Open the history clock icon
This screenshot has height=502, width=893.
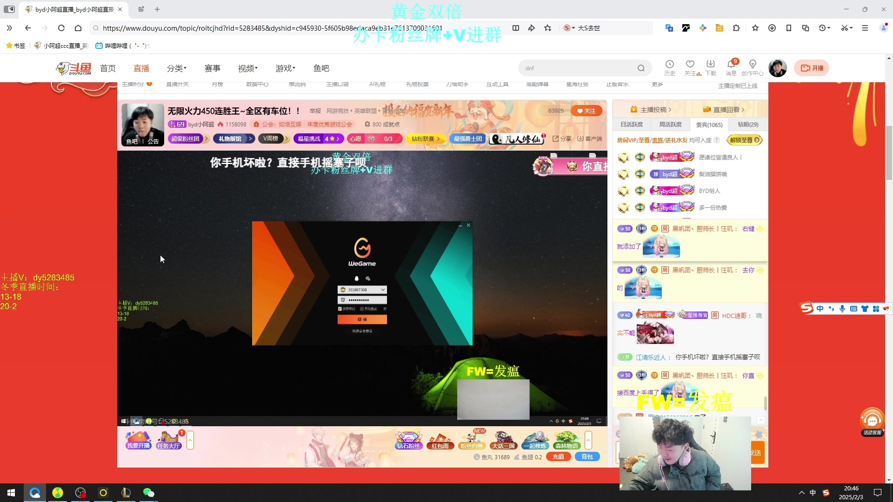click(x=669, y=65)
